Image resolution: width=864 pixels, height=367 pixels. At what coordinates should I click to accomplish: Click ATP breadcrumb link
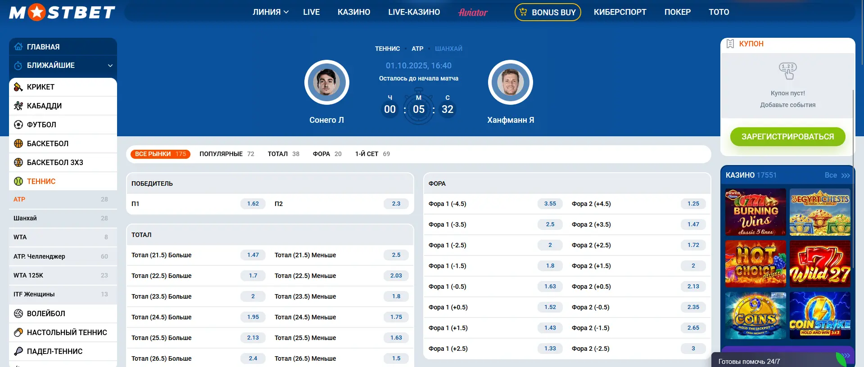[x=417, y=49]
